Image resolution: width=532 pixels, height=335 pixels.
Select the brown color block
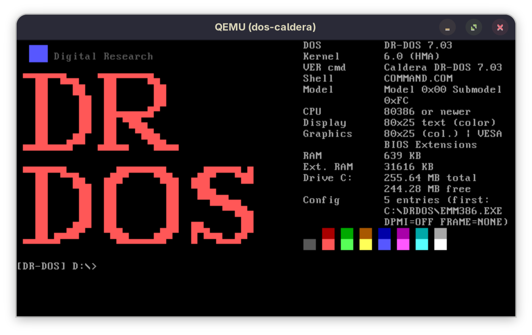tap(365, 233)
